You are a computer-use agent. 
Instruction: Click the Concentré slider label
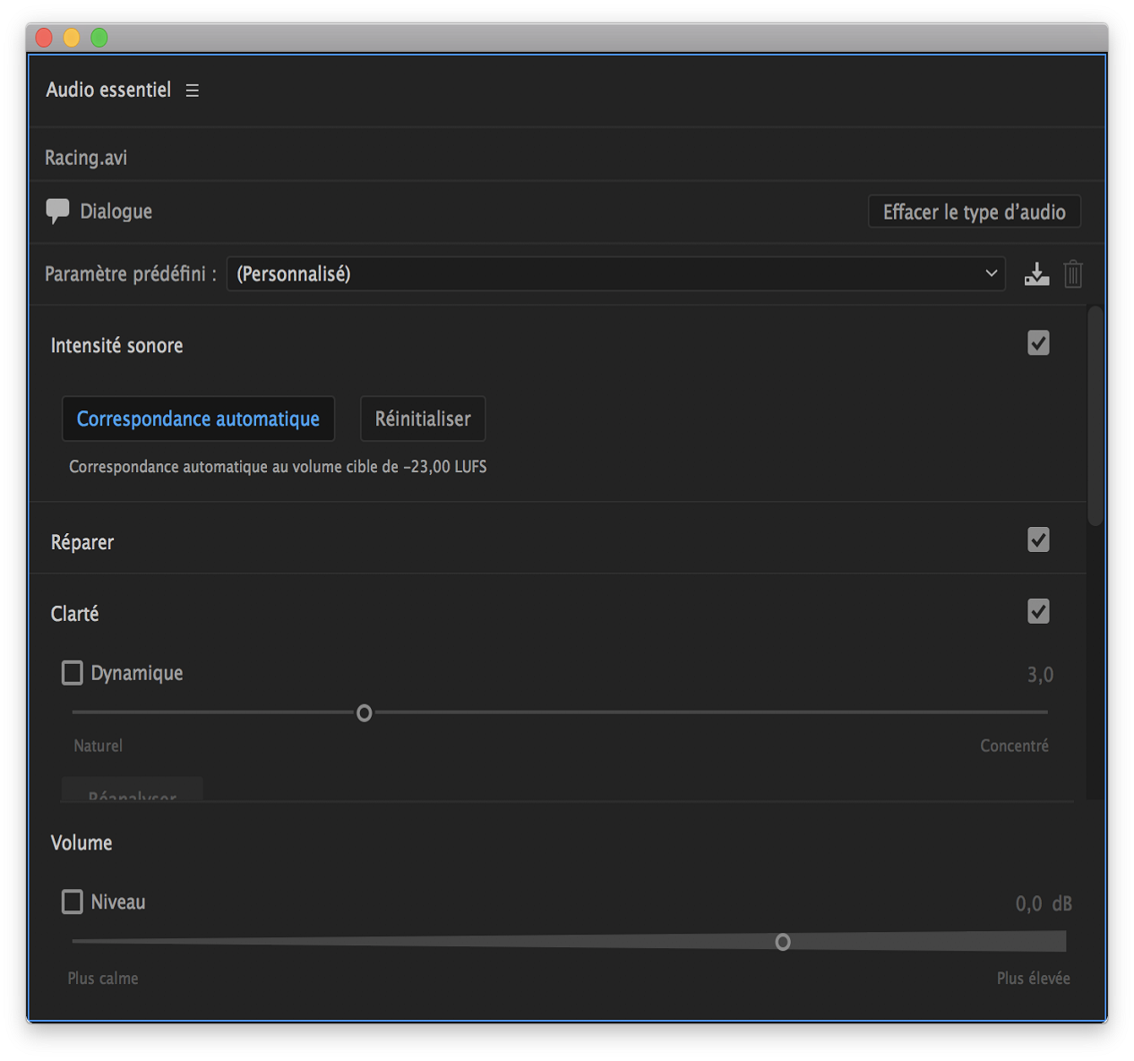point(1014,746)
